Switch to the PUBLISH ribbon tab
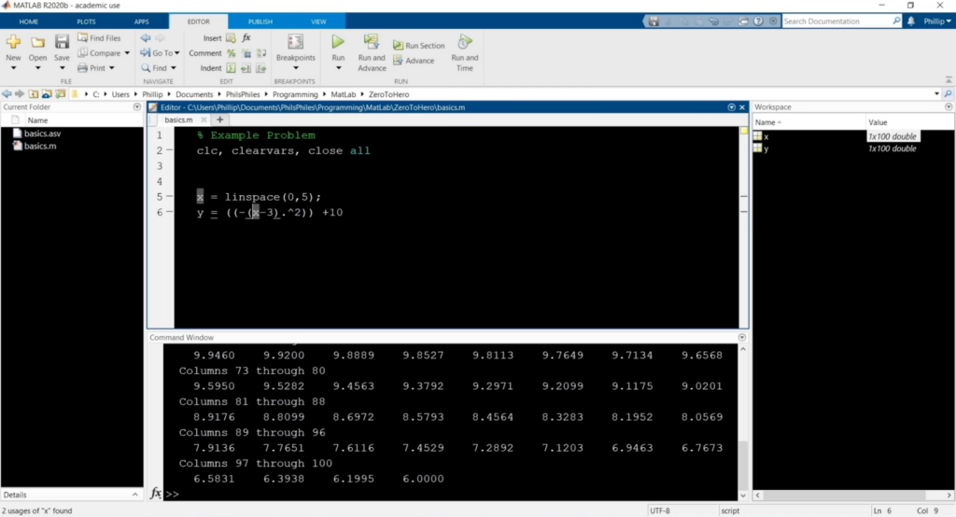The height and width of the screenshot is (517, 956). 260,21
